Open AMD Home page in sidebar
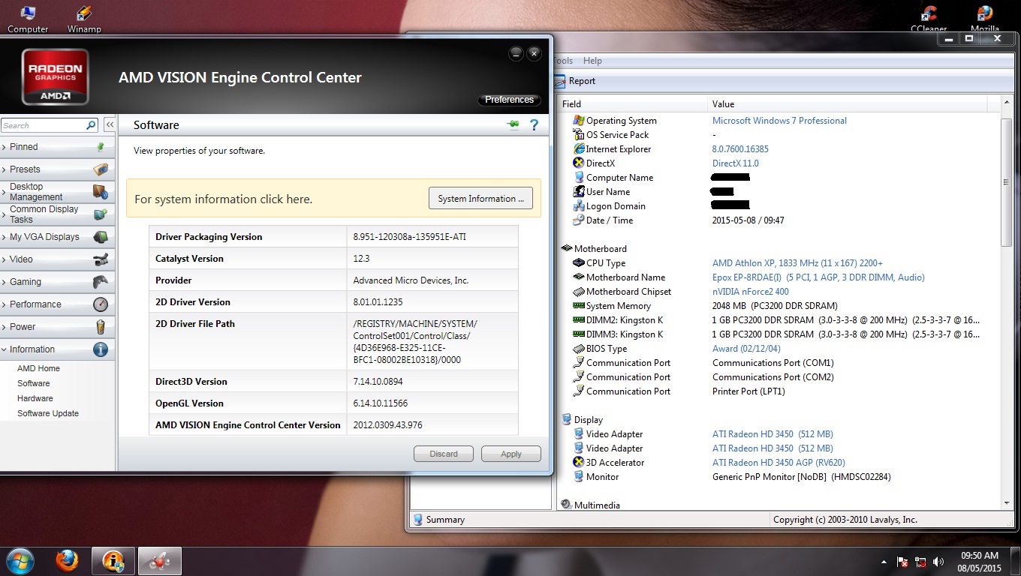Screen dimensions: 1021x576 click(x=38, y=368)
